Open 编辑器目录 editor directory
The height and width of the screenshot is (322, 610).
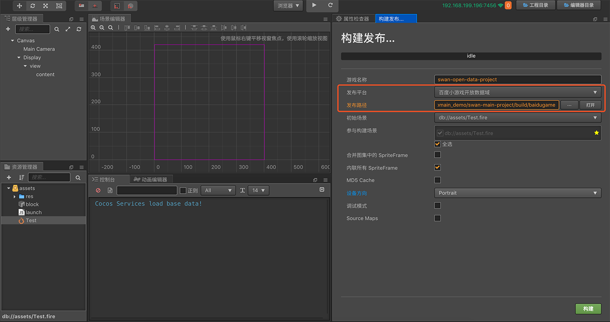(579, 5)
